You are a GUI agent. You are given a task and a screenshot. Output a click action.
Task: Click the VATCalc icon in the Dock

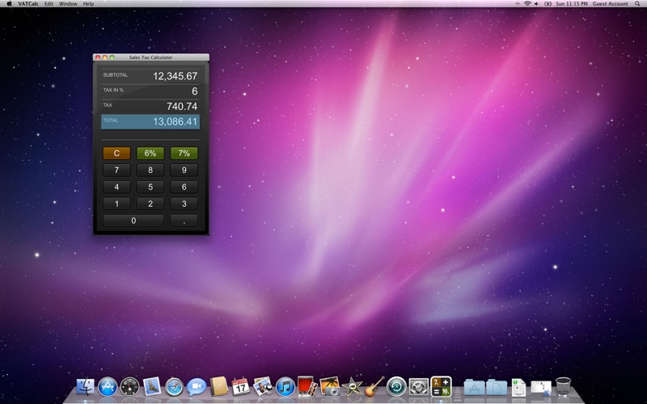(x=441, y=387)
